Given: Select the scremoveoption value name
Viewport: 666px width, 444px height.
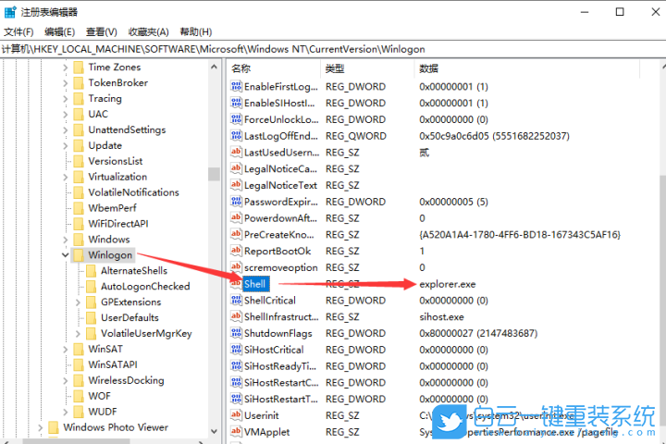Looking at the screenshot, I should point(281,267).
